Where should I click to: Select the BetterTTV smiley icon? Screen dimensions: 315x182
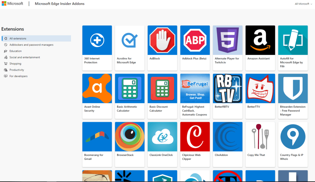[x=260, y=88]
